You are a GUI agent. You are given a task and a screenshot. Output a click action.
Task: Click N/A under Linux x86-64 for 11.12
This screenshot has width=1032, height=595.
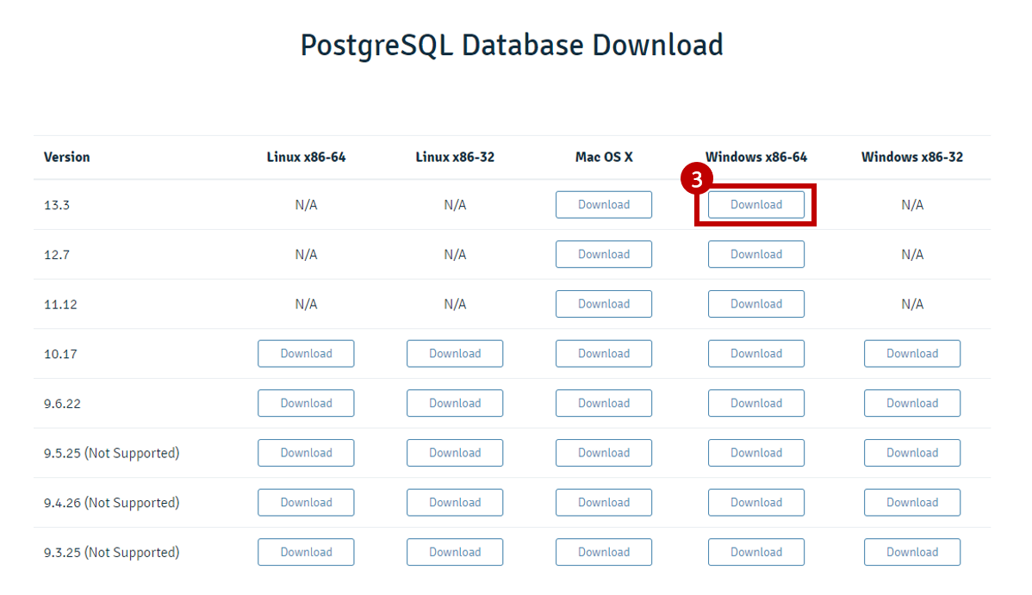pos(306,305)
